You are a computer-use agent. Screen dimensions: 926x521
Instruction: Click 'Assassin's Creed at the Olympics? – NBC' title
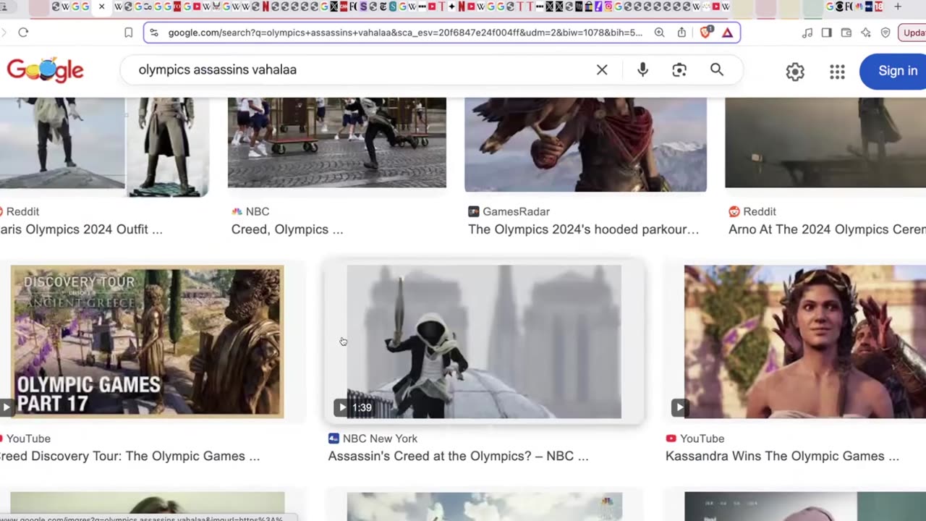[458, 456]
